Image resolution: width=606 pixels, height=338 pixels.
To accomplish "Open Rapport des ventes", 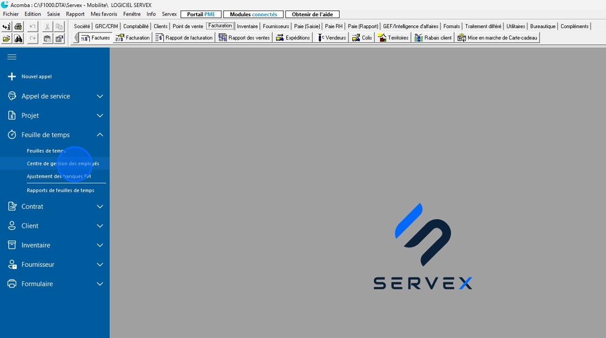I will click(x=244, y=38).
